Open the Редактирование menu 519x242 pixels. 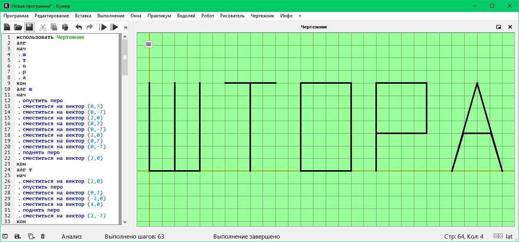tap(52, 16)
